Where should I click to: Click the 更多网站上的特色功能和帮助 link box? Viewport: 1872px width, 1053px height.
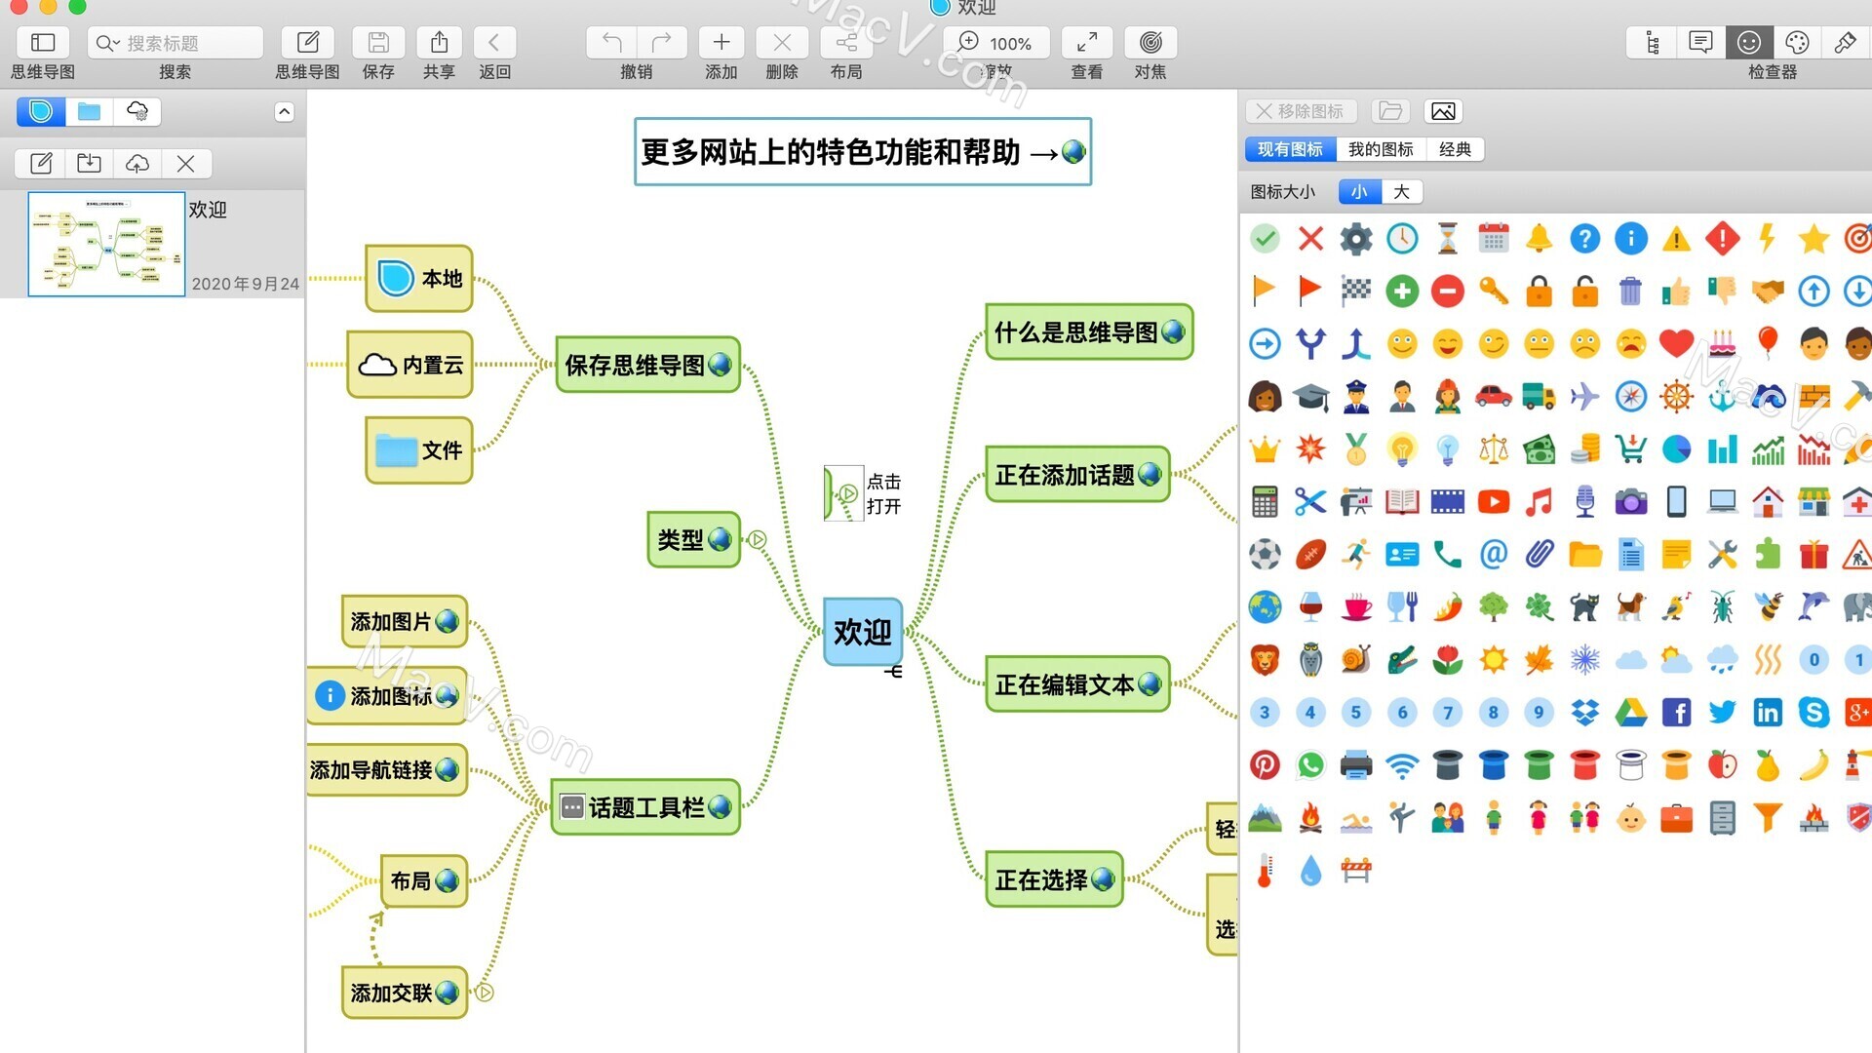[862, 152]
